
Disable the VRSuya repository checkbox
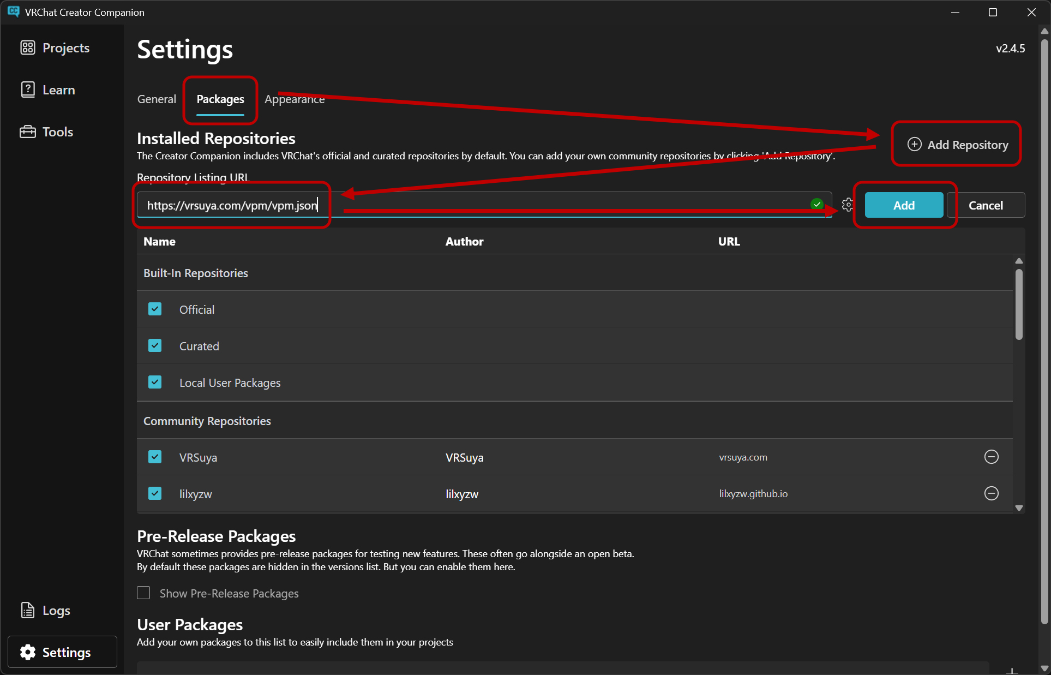click(155, 457)
